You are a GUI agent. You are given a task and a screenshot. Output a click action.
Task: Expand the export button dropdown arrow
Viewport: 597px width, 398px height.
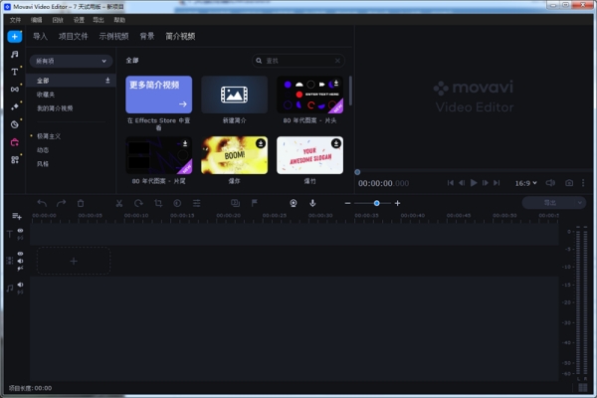click(x=579, y=203)
